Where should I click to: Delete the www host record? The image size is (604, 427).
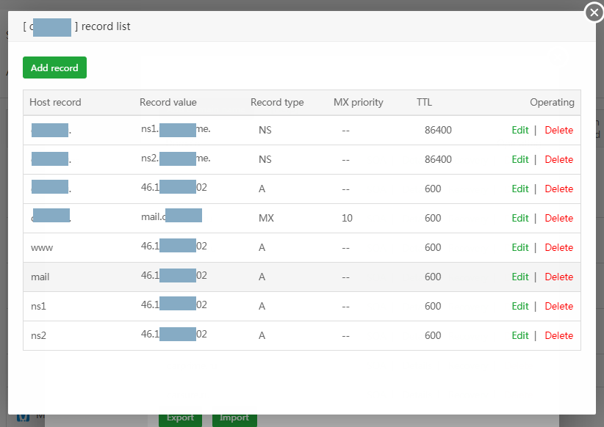pyautogui.click(x=558, y=247)
